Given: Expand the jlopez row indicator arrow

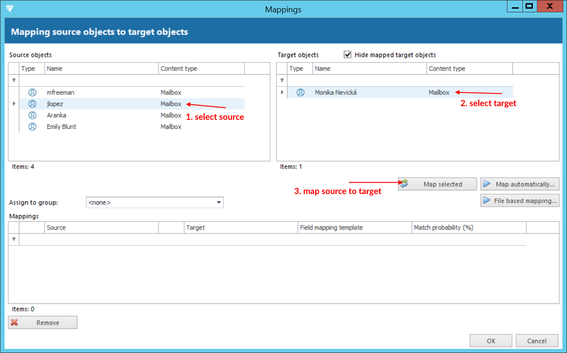Looking at the screenshot, I should pos(14,104).
